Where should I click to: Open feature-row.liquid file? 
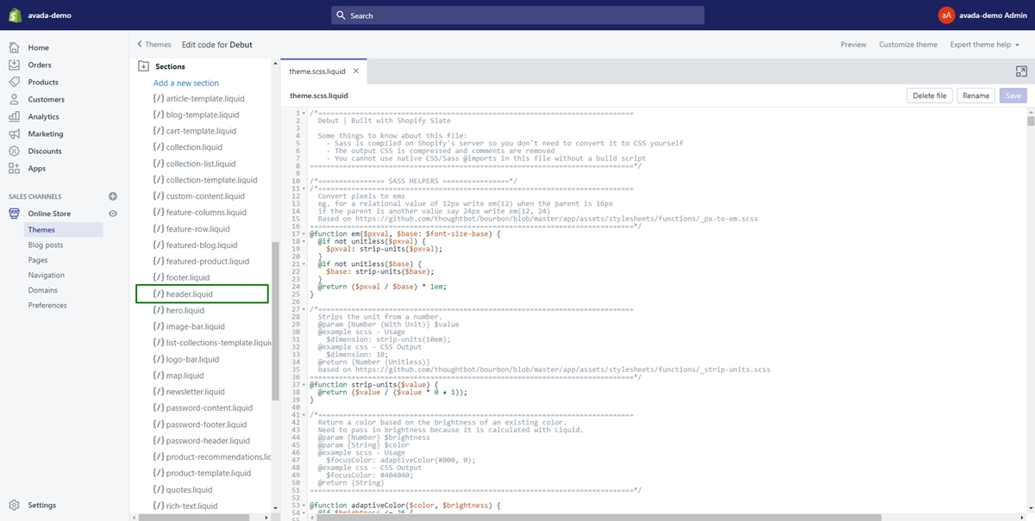point(191,229)
